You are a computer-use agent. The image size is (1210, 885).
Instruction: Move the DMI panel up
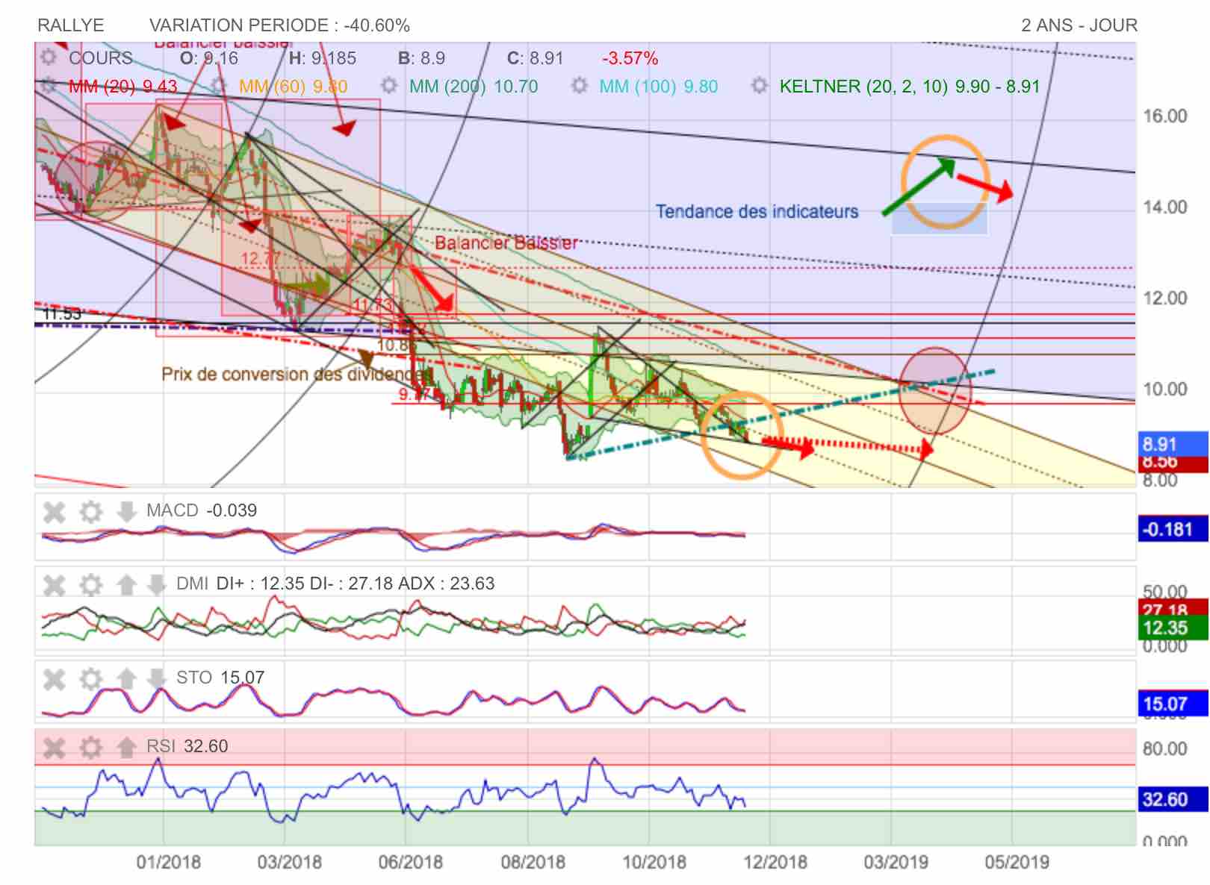tap(126, 585)
